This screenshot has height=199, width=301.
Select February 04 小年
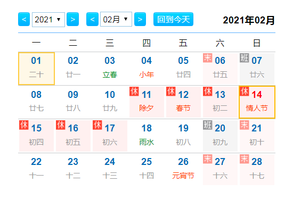(147, 69)
